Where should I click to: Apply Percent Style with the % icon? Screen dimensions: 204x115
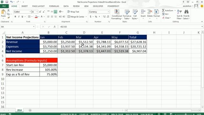point(96,17)
